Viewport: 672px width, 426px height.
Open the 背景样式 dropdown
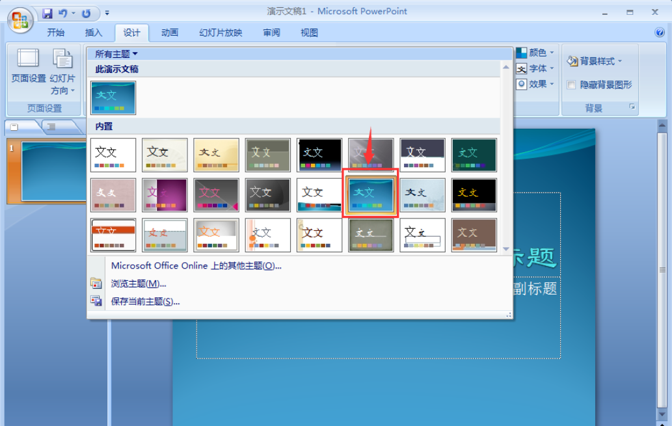tap(595, 61)
